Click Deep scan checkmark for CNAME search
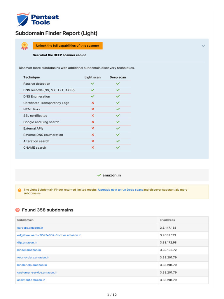224x299 pixels. (118, 147)
